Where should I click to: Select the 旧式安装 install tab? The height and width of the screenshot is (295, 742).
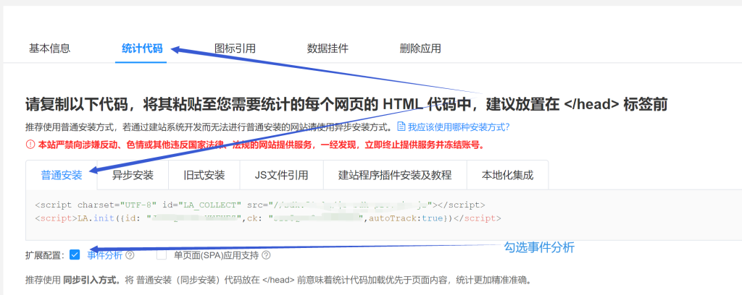pyautogui.click(x=204, y=175)
